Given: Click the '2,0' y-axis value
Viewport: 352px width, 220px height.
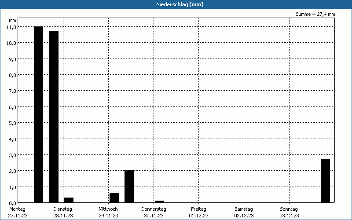Looking at the screenshot, I should pyautogui.click(x=12, y=171).
